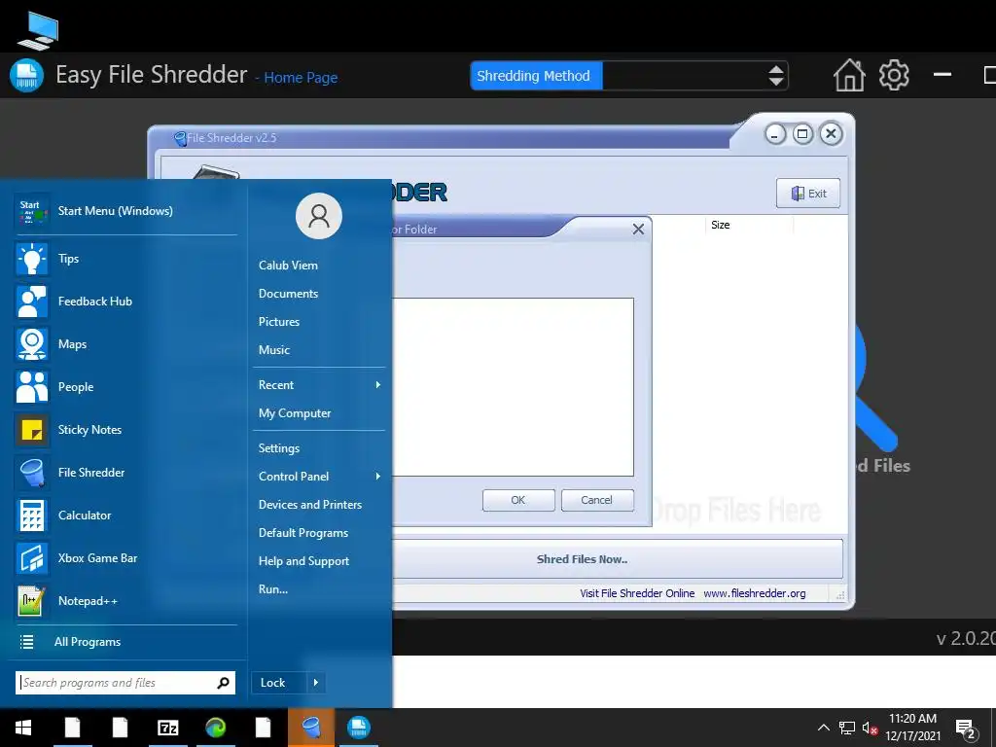Click the Windows Start button
The image size is (996, 747).
coord(23,728)
